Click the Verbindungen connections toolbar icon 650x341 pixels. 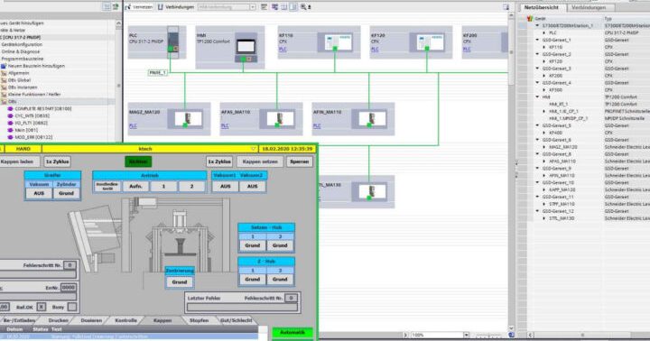[160, 7]
